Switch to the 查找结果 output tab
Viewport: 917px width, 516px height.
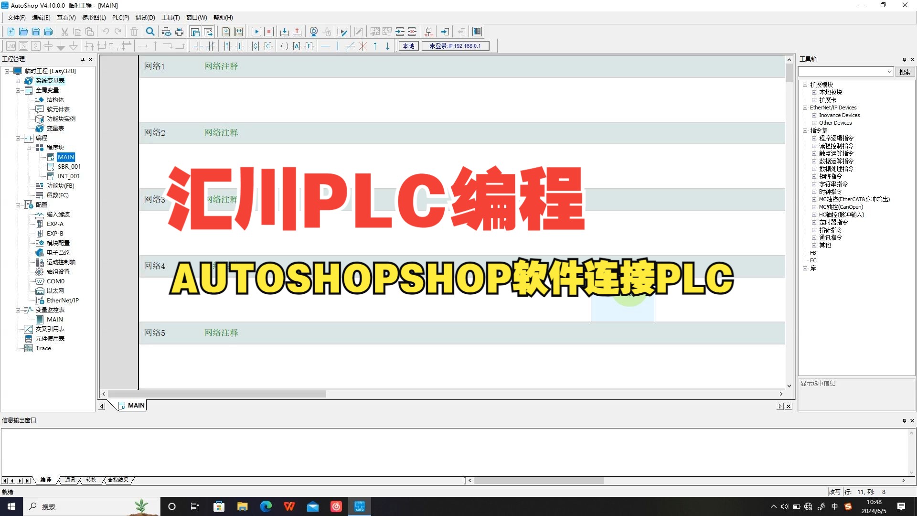[x=118, y=480]
